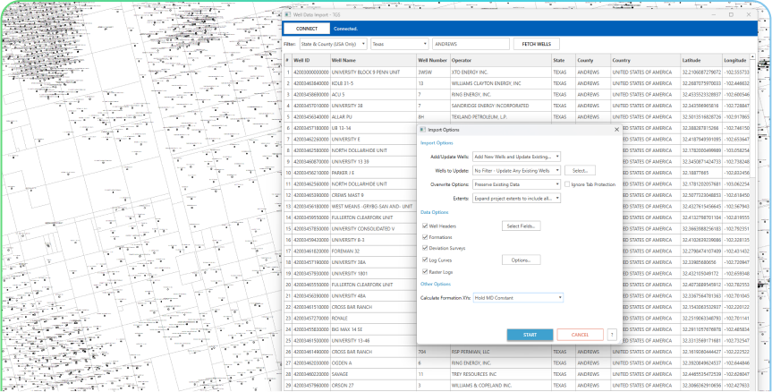Uncheck the Formations checkbox
This screenshot has width=772, height=392.
coord(425,237)
